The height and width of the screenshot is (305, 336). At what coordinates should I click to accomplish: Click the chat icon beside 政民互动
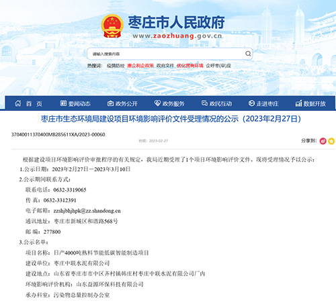click(204, 103)
